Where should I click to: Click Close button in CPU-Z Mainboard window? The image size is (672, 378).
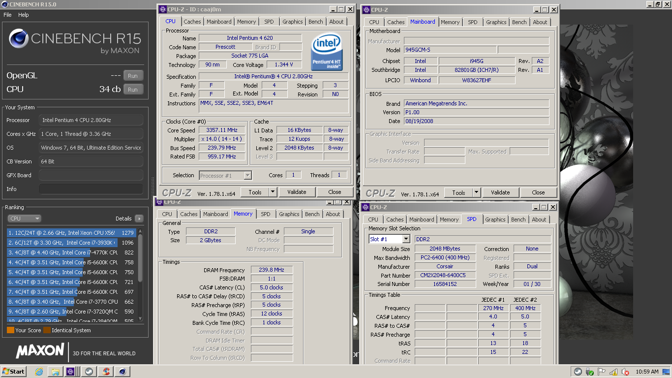click(x=538, y=192)
